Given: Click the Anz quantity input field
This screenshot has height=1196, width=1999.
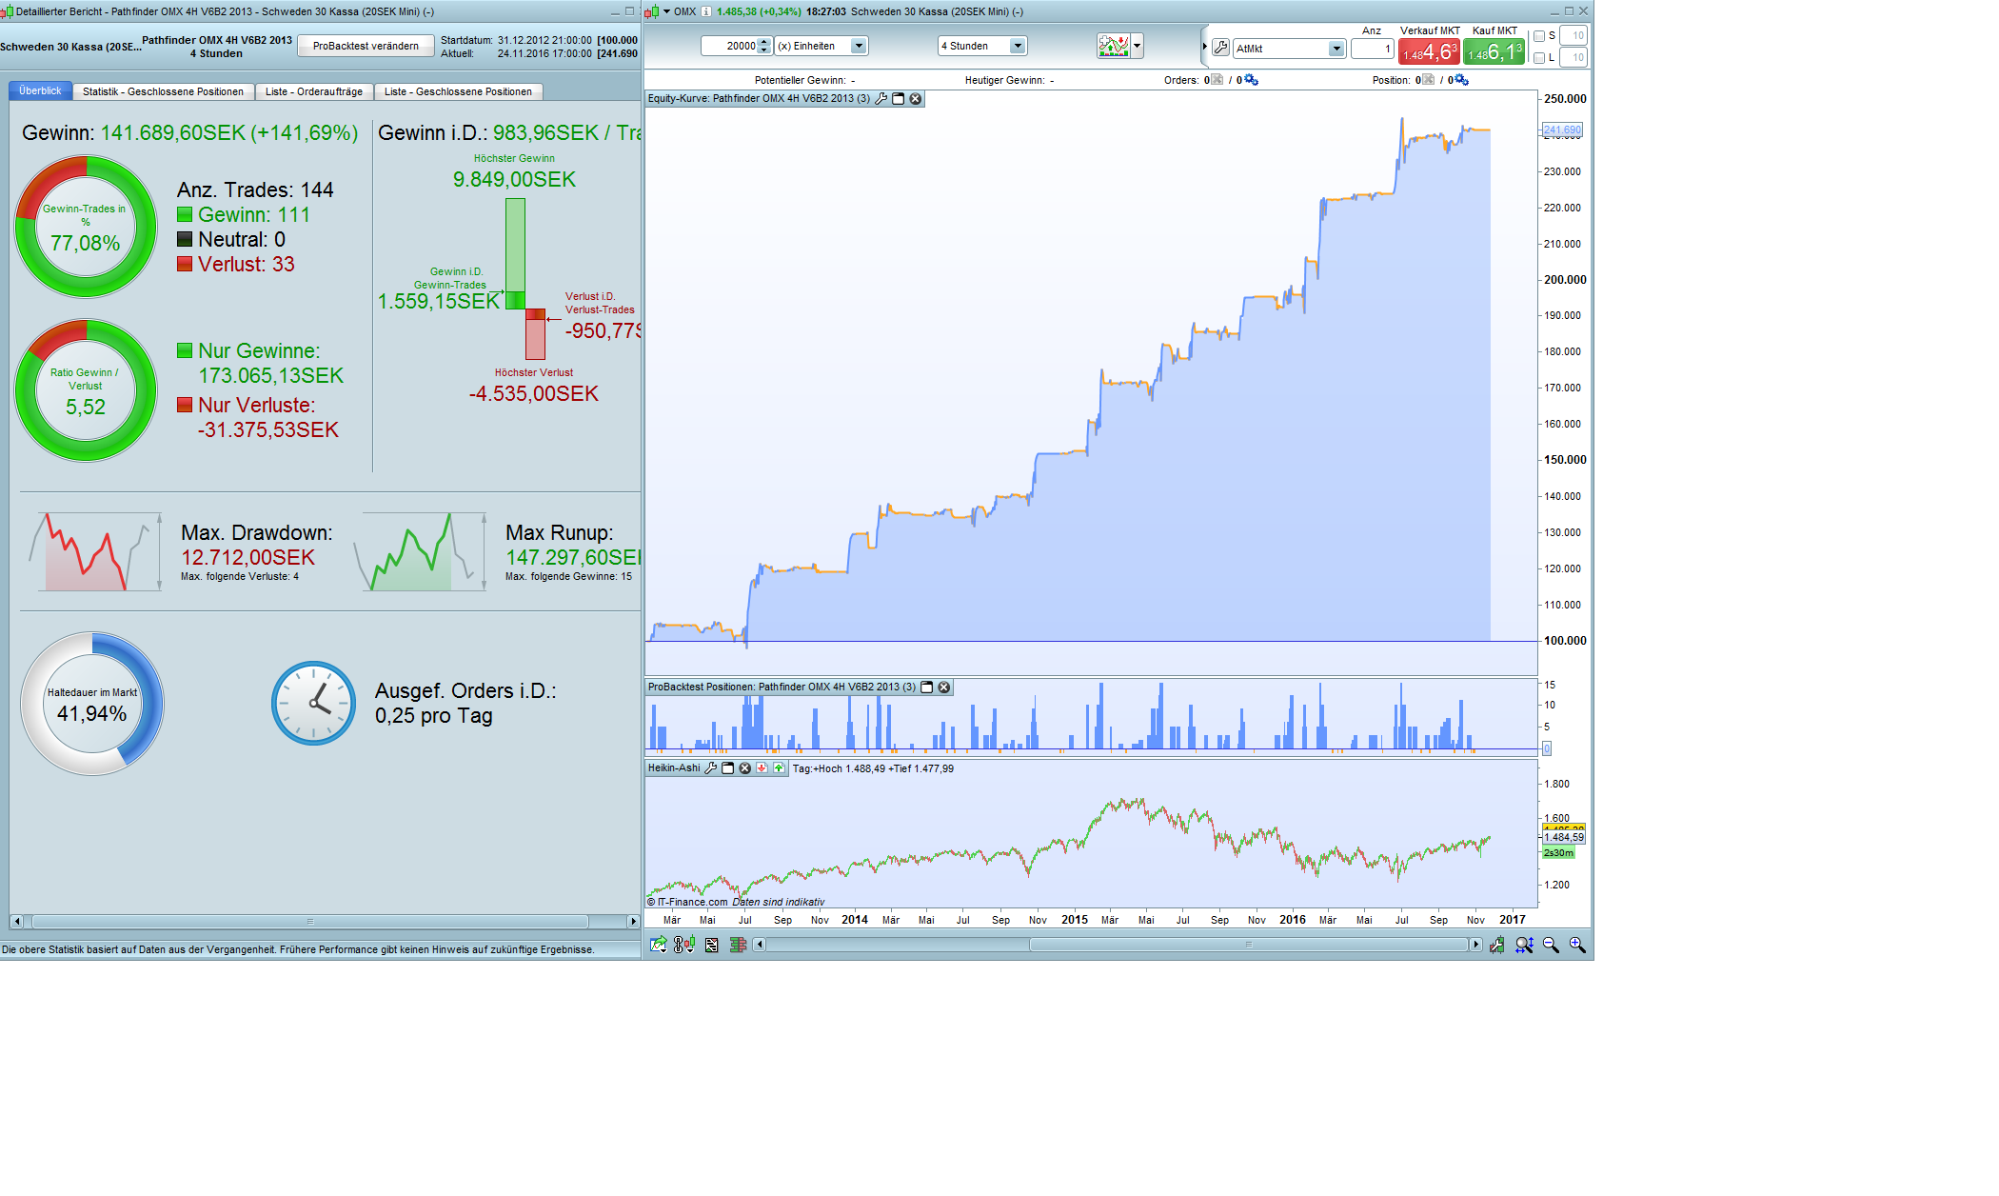Looking at the screenshot, I should click(x=1372, y=49).
